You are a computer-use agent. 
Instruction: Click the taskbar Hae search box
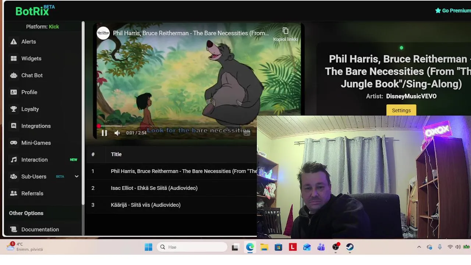(192, 247)
